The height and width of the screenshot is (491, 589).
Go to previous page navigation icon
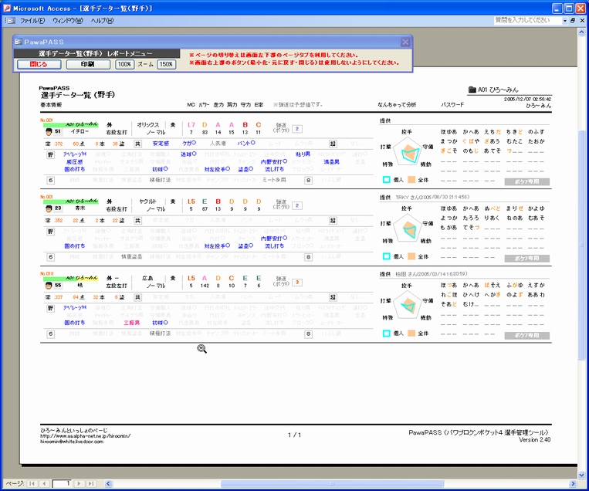(x=44, y=483)
